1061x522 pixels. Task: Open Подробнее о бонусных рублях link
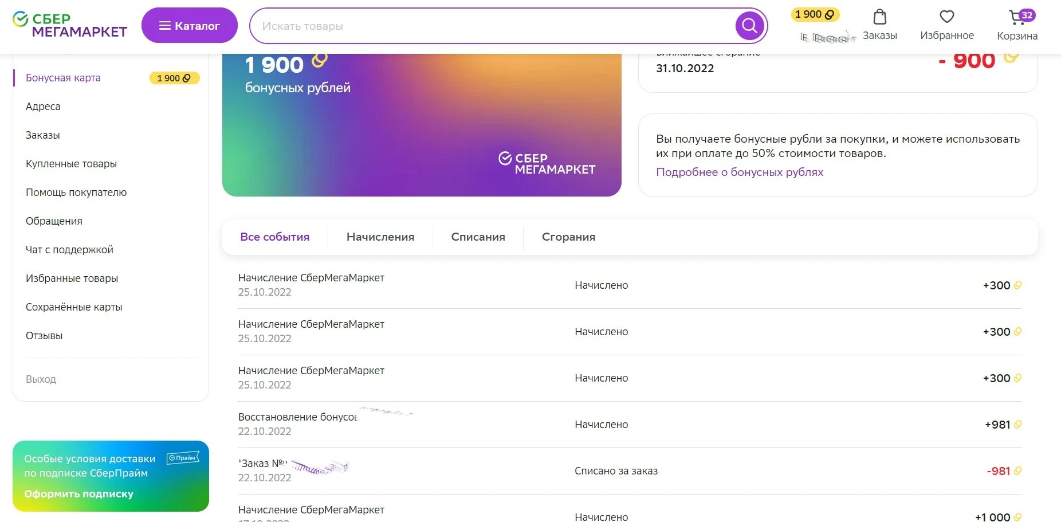pos(740,172)
